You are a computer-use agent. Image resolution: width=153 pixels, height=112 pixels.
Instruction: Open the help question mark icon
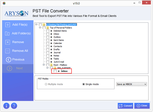pyautogui.click(x=14, y=106)
